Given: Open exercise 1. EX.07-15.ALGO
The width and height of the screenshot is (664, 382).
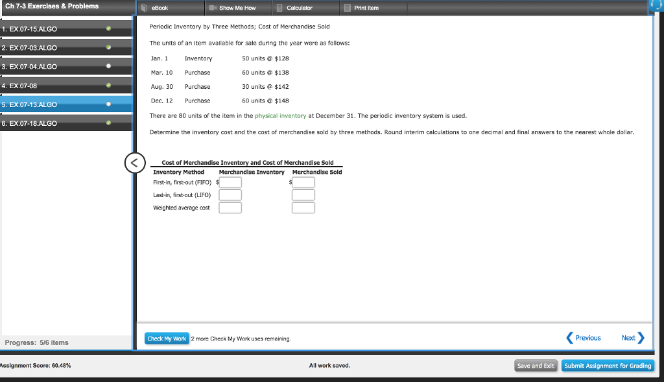Looking at the screenshot, I should [67, 29].
